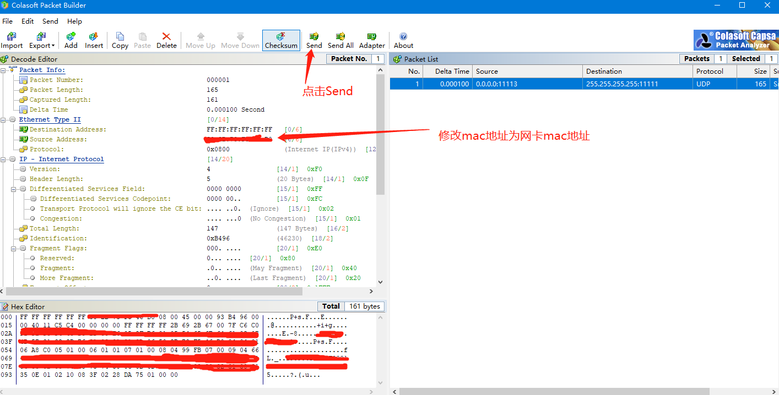Image resolution: width=779 pixels, height=395 pixels.
Task: Open the Export dropdown arrow
Action: click(x=52, y=45)
